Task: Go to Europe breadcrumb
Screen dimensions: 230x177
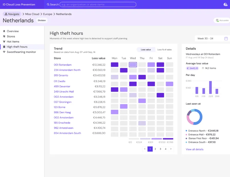Action: 47,14
